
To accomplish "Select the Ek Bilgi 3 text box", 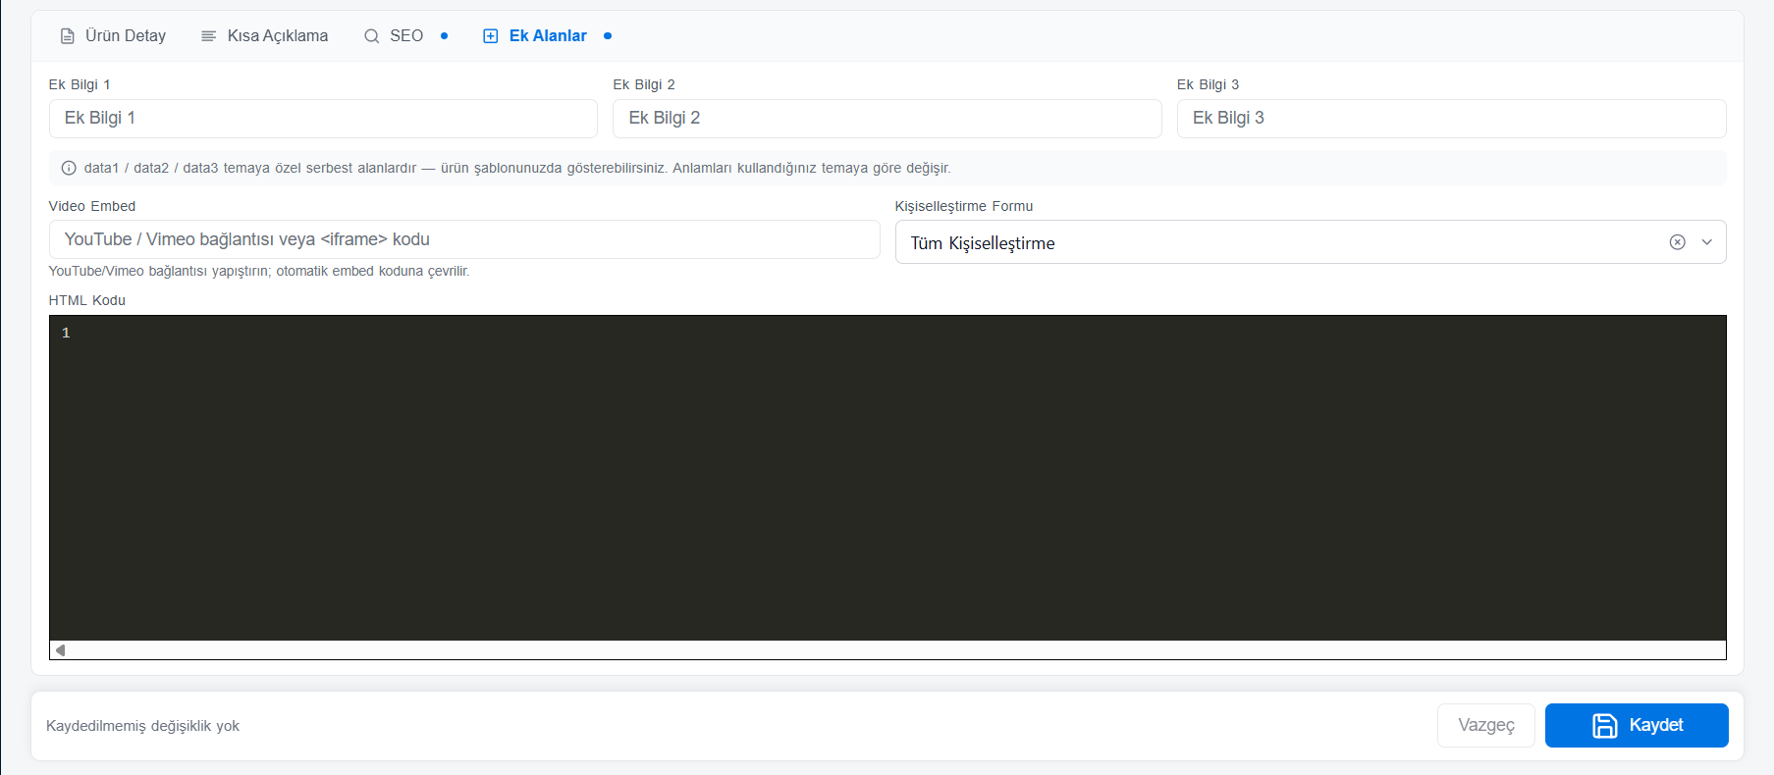I will [x=1451, y=119].
